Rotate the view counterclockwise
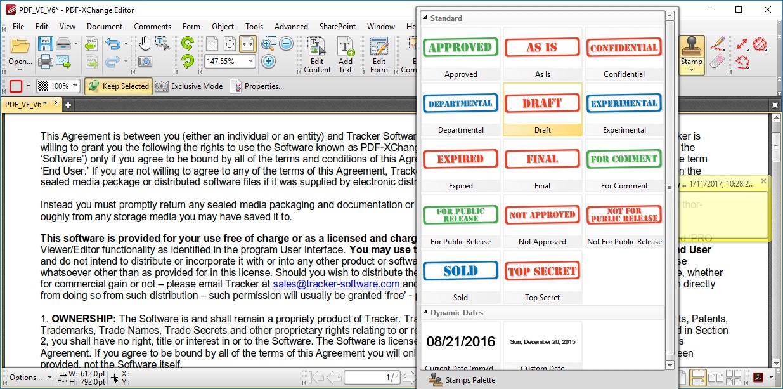This screenshot has width=783, height=389. tap(188, 62)
